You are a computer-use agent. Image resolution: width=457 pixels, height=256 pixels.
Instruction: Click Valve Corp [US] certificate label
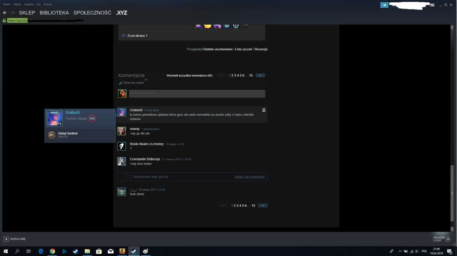(x=17, y=20)
